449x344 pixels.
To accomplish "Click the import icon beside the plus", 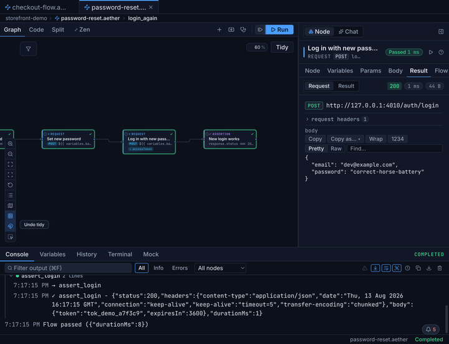I will point(231,29).
